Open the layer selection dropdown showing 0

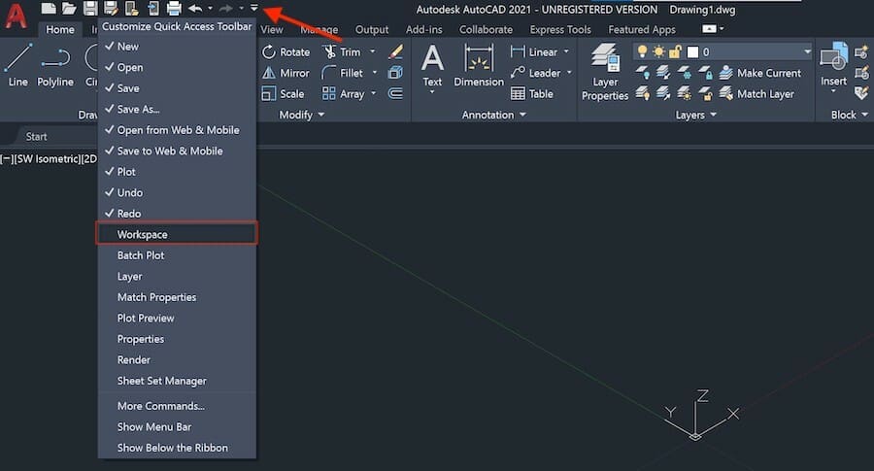pos(807,51)
